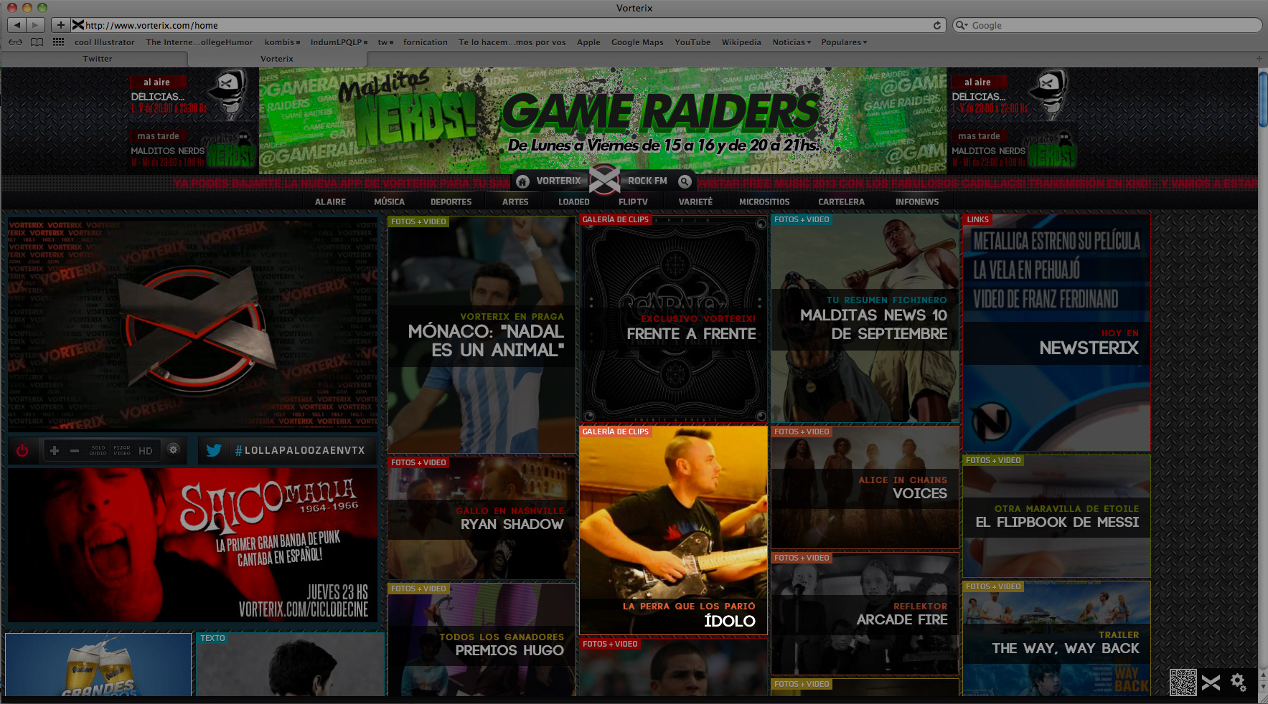Click the browser forward arrow button

[35, 25]
